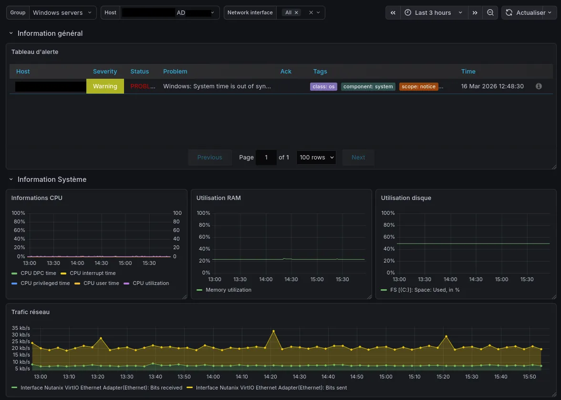
Task: Toggle CPU DPC time legend series
Action: click(38, 273)
